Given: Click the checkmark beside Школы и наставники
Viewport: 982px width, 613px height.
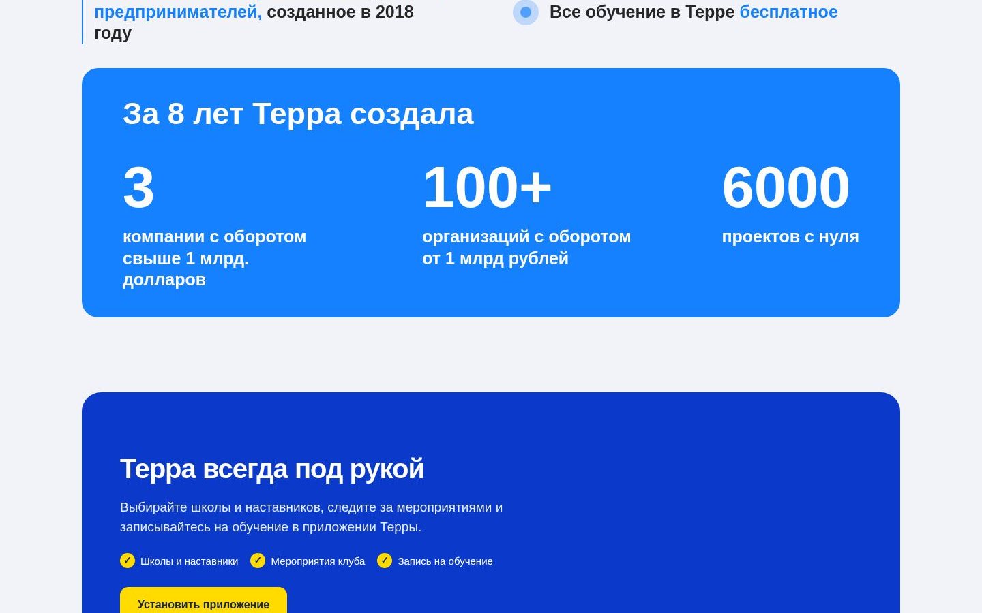Looking at the screenshot, I should (128, 561).
